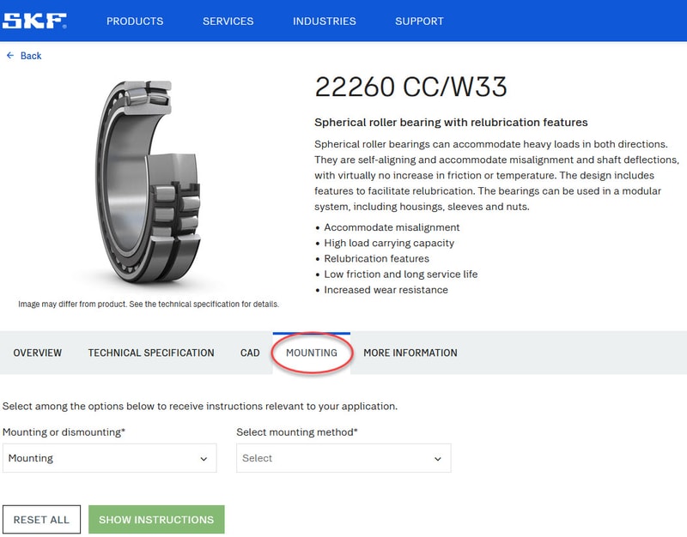Go back using the Back link

coord(31,56)
